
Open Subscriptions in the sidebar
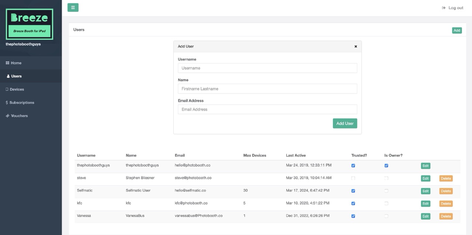click(21, 103)
